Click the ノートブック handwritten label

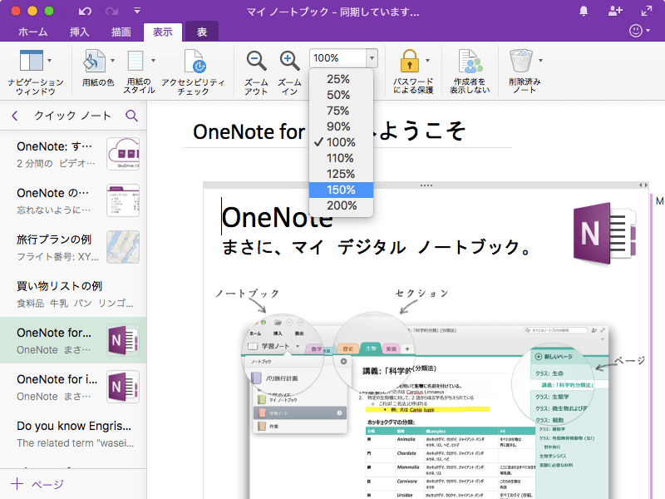pyautogui.click(x=247, y=294)
